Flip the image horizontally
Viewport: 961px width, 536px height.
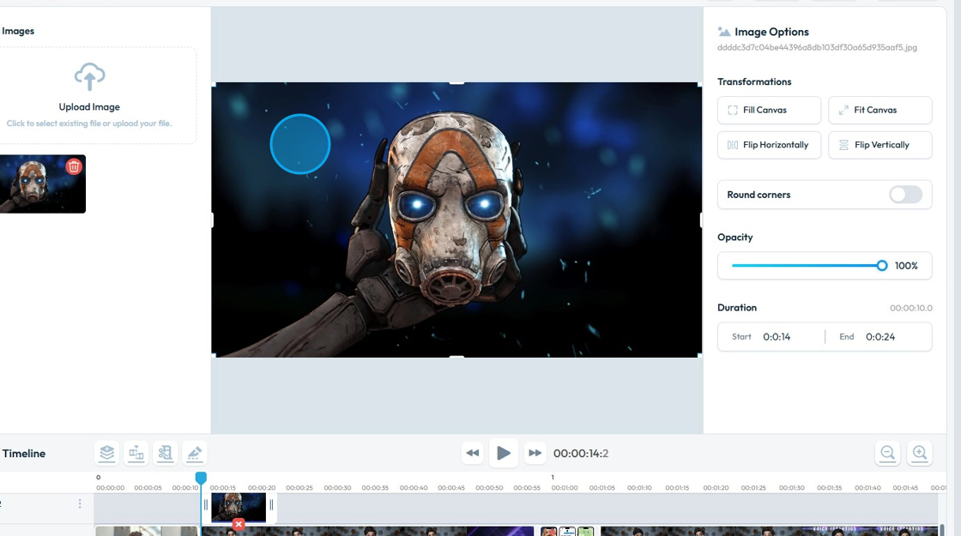coord(769,145)
